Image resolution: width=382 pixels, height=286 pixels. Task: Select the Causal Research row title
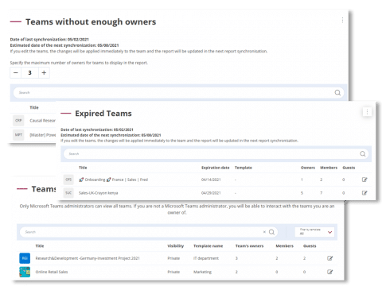(43, 121)
